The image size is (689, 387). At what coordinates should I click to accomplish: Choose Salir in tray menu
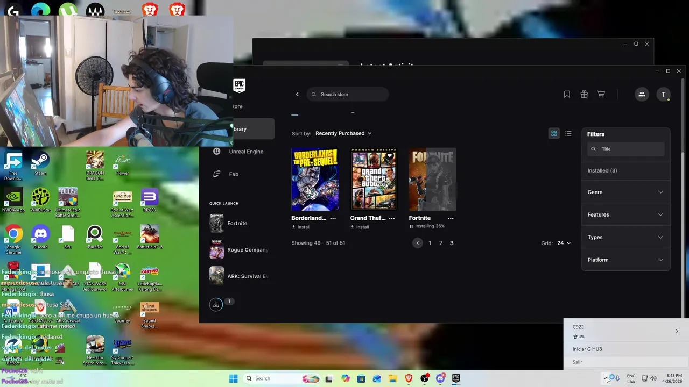[625, 362]
